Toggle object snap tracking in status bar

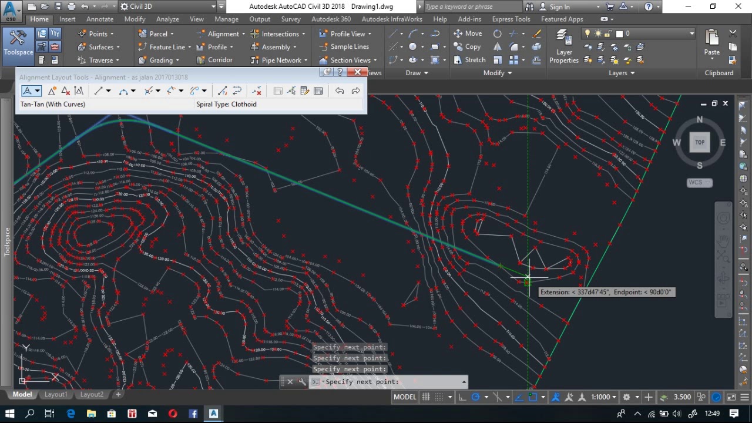point(519,397)
